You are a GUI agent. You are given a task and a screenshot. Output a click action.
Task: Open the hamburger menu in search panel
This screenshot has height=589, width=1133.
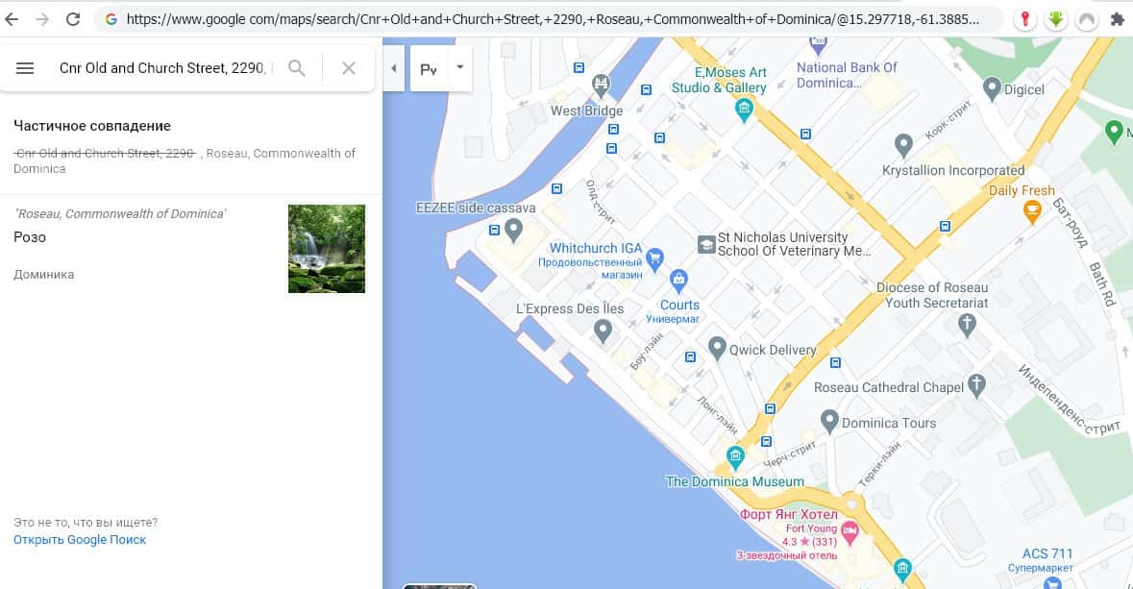26,68
